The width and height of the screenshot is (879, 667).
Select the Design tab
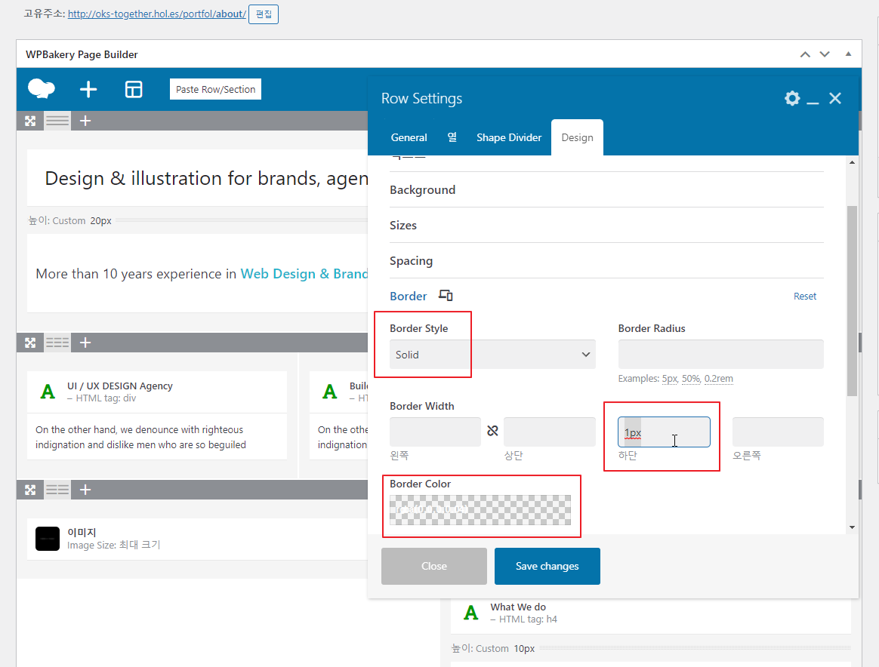pos(577,137)
